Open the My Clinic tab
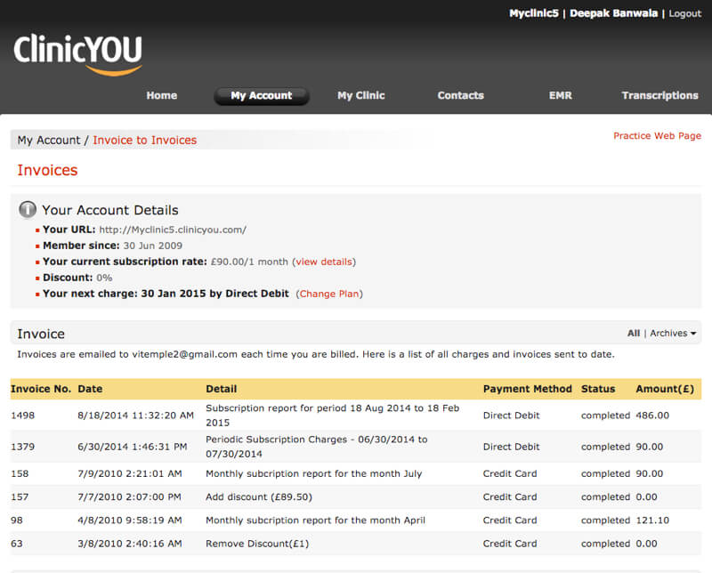 [361, 95]
